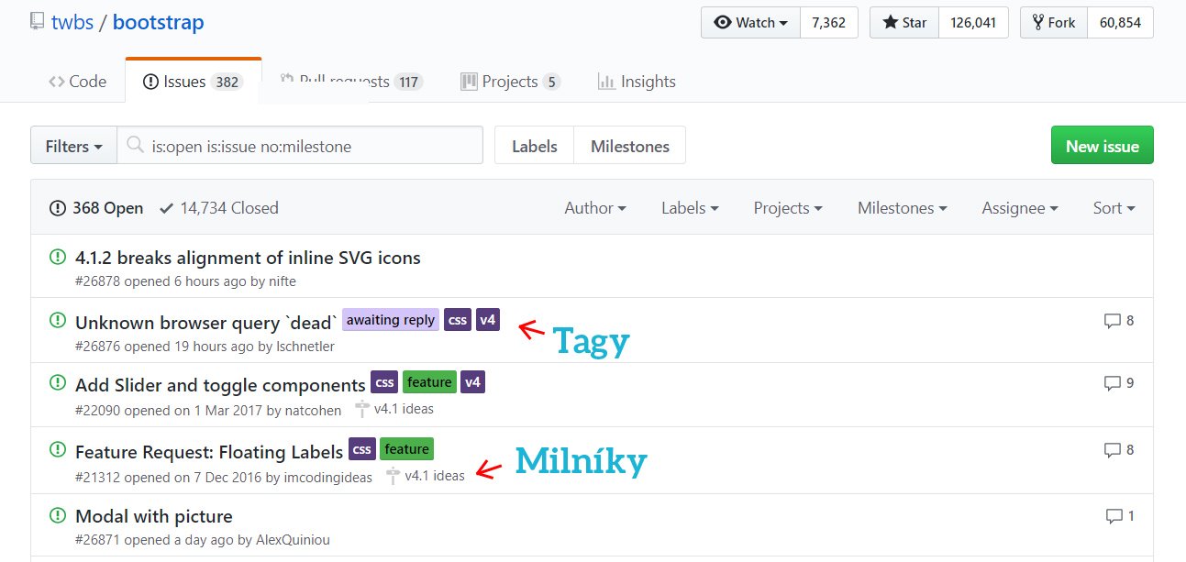Open the comments icon showing 9

[x=1119, y=383]
